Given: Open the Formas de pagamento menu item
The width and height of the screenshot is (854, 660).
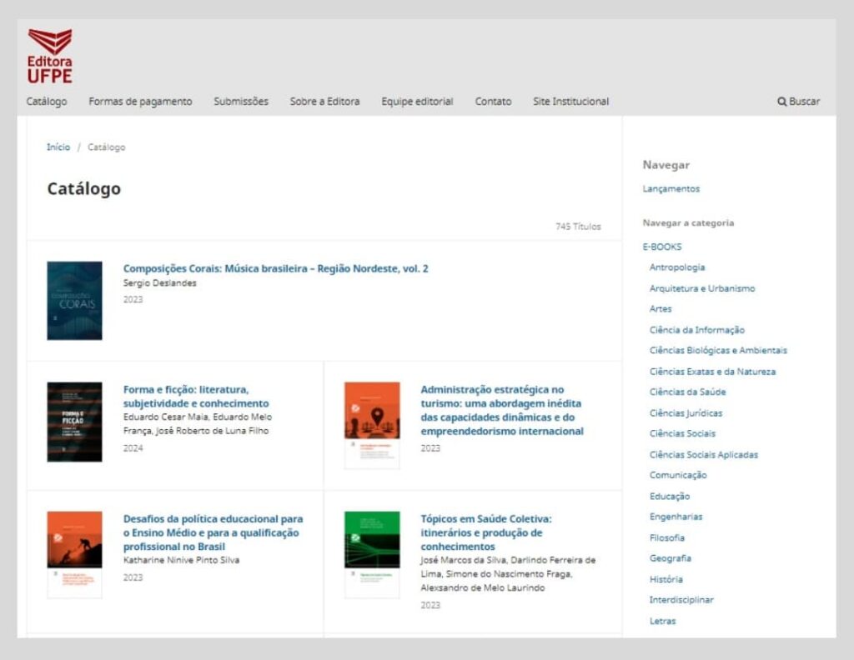Looking at the screenshot, I should coord(140,101).
